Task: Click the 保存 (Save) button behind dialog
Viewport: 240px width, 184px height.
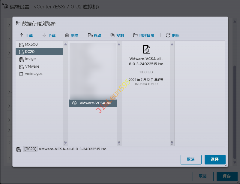Action: pos(227,176)
